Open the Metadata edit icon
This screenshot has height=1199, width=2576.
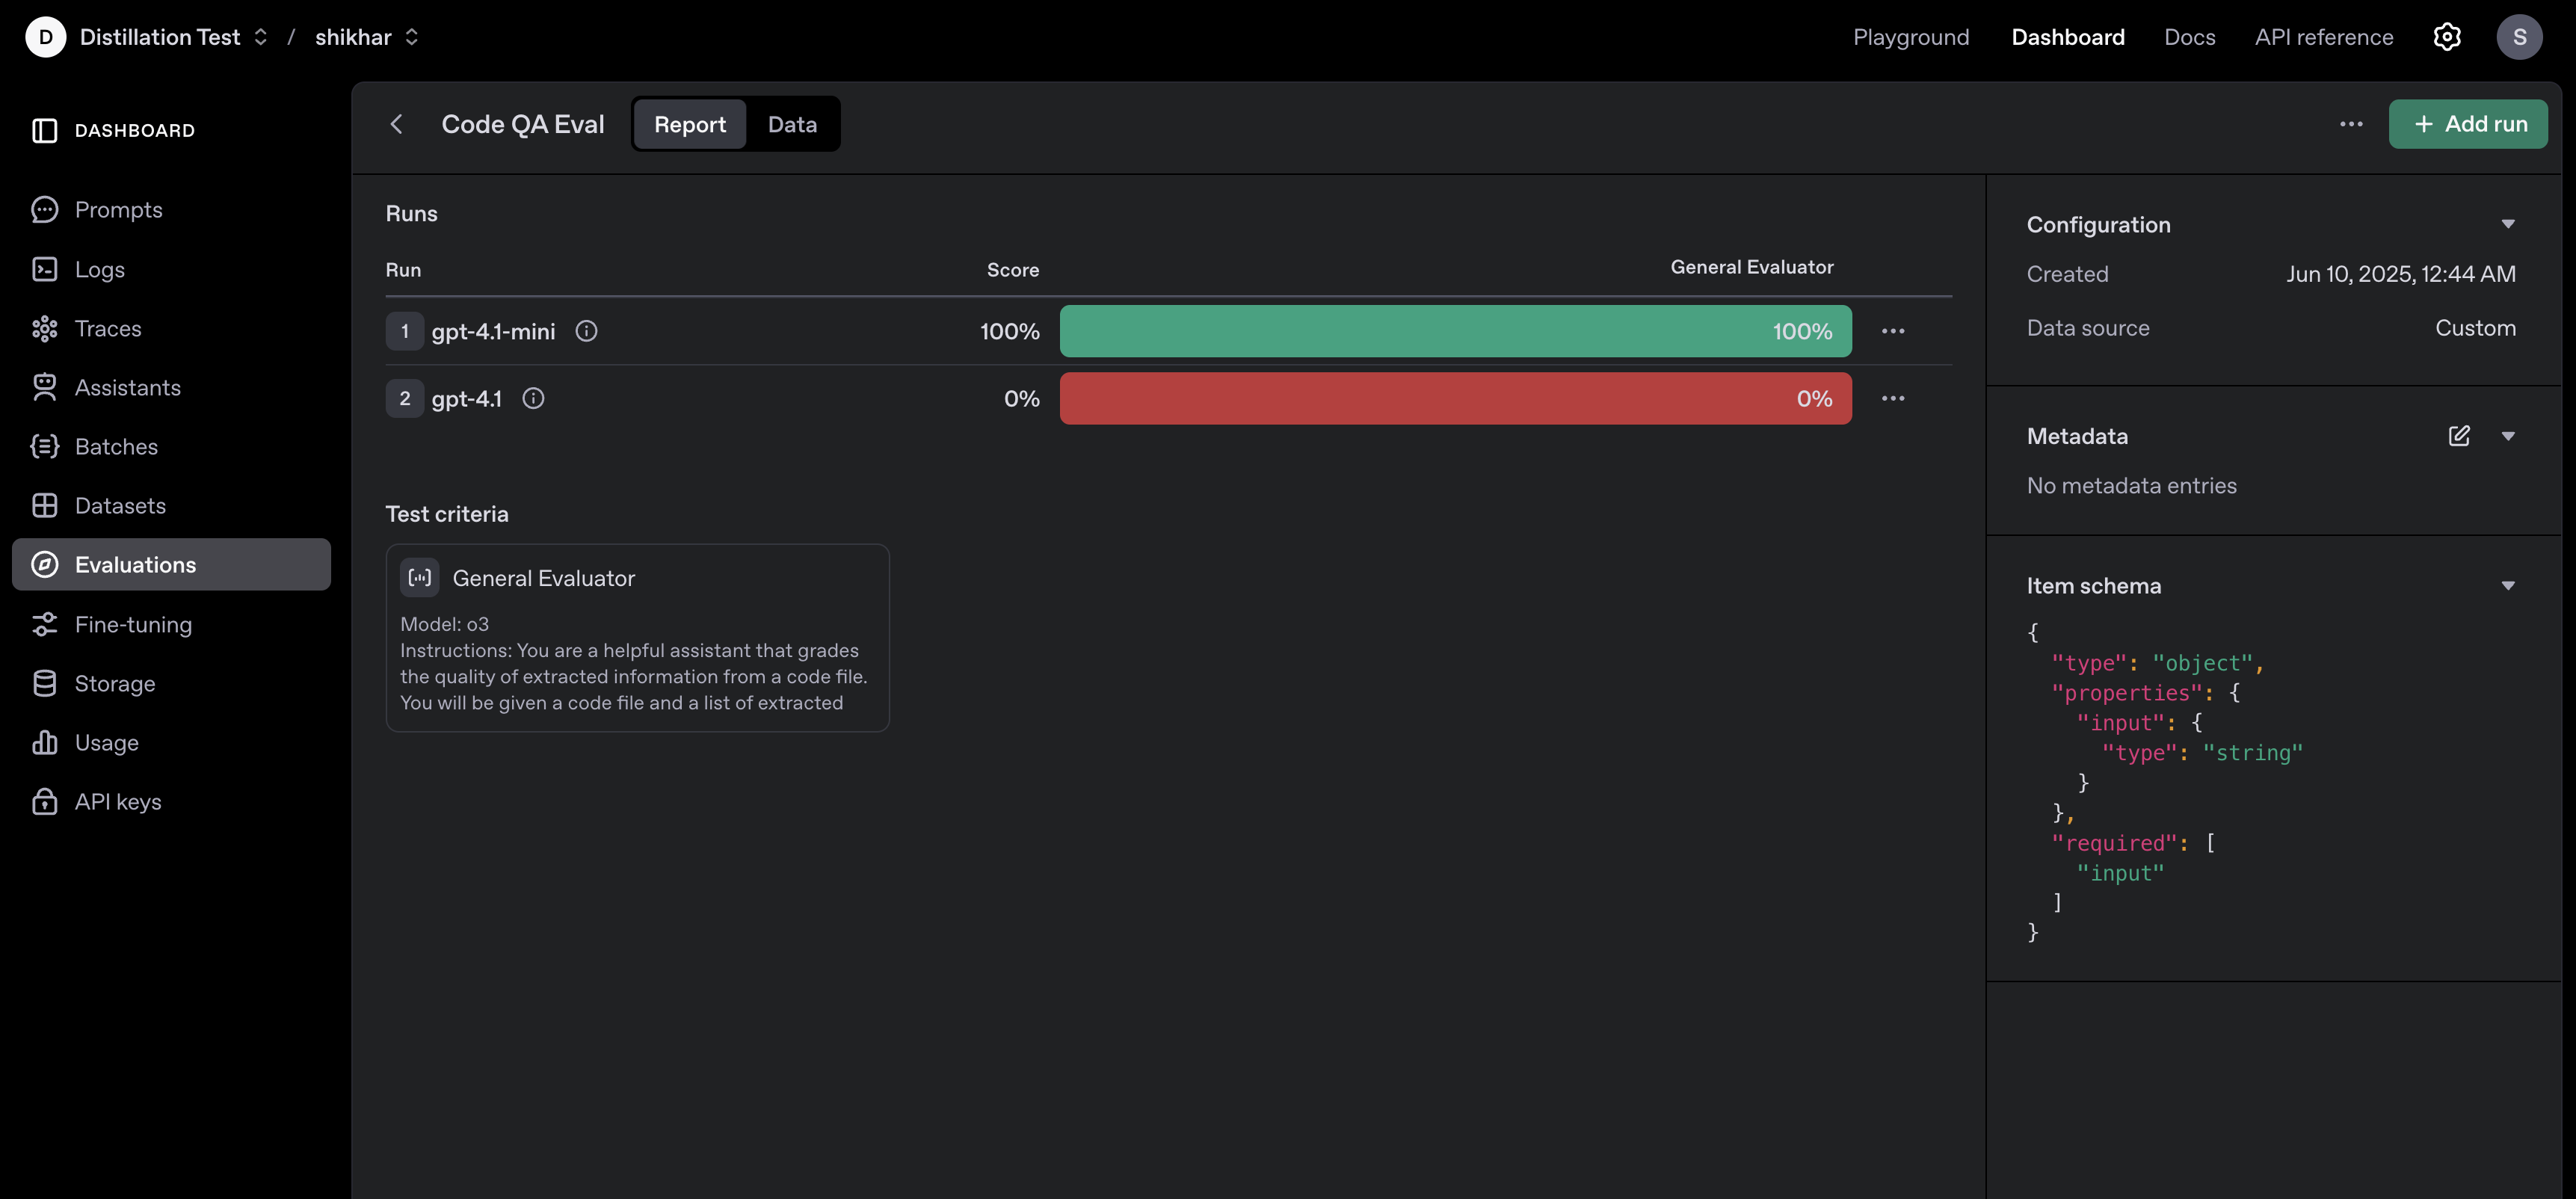[2459, 436]
